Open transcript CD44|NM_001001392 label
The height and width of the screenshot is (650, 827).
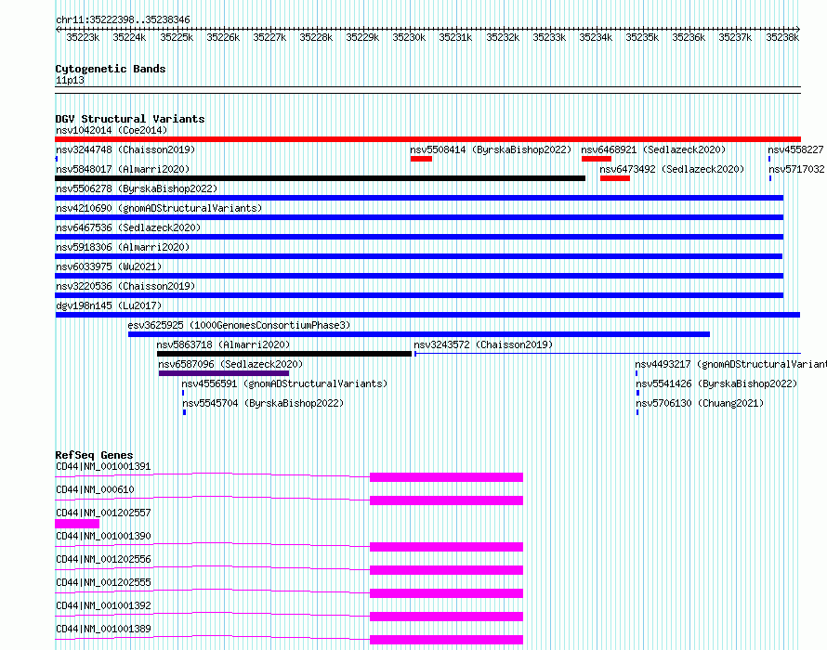point(103,605)
